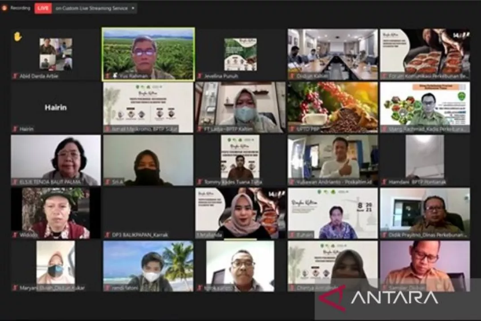The height and width of the screenshot is (321, 481).
Task: Click Ujang Rachmad's muted microphone icon
Action: click(x=384, y=129)
